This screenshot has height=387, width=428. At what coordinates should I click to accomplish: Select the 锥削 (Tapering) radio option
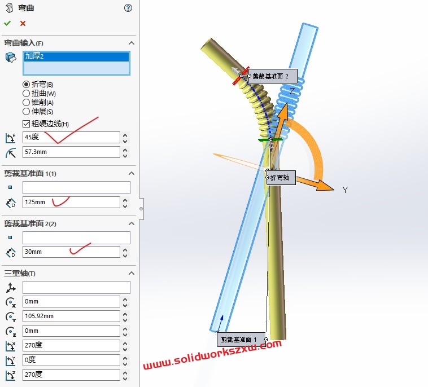(x=26, y=102)
